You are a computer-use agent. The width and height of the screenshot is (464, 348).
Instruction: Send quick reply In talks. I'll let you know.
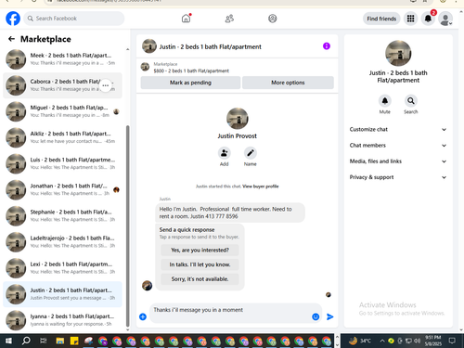[200, 264]
